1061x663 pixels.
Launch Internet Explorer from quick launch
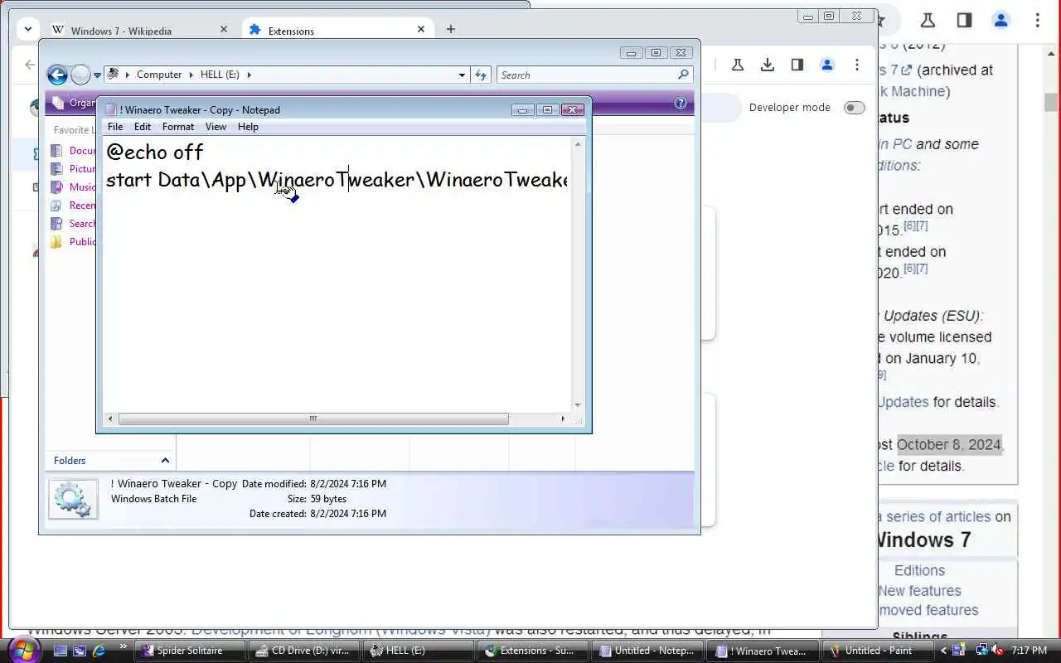click(99, 651)
